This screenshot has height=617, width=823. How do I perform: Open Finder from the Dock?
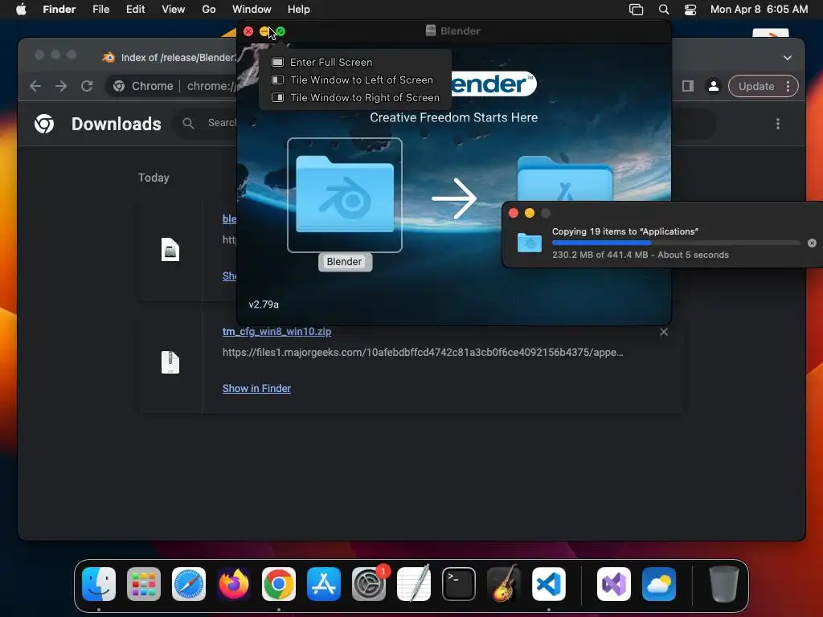99,584
